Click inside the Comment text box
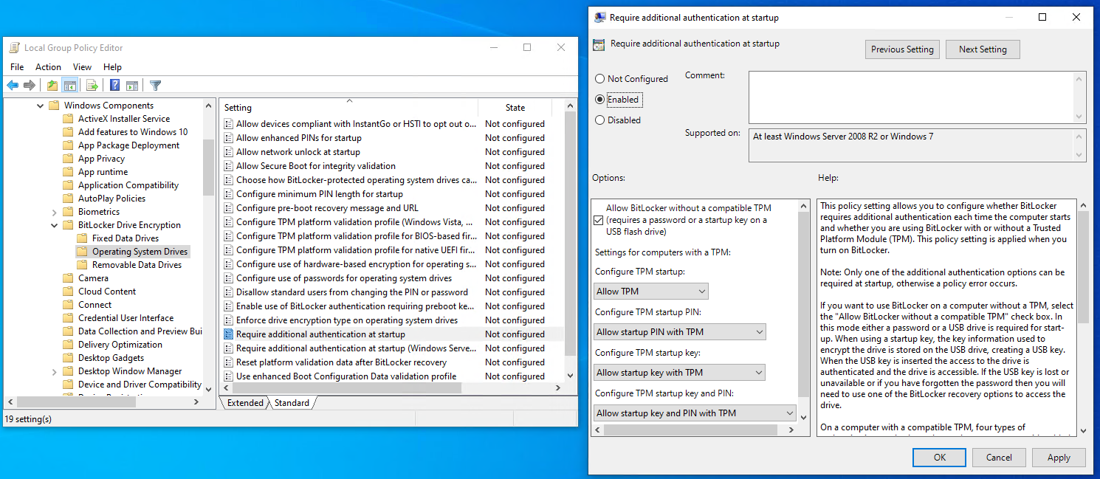Image resolution: width=1100 pixels, height=479 pixels. coord(911,97)
